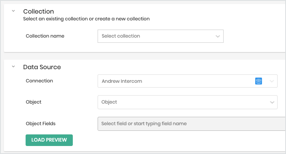Click the Connection dropdown's arrow

pos(272,81)
